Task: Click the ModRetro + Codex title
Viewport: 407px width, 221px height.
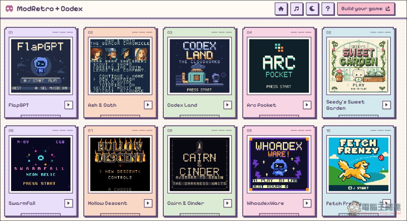Action: click(x=50, y=9)
